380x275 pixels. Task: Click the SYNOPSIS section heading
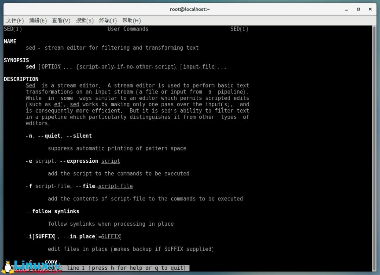(x=16, y=60)
